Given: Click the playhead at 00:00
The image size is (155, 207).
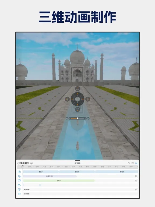Looking at the screenshot, I should (x=23, y=166).
